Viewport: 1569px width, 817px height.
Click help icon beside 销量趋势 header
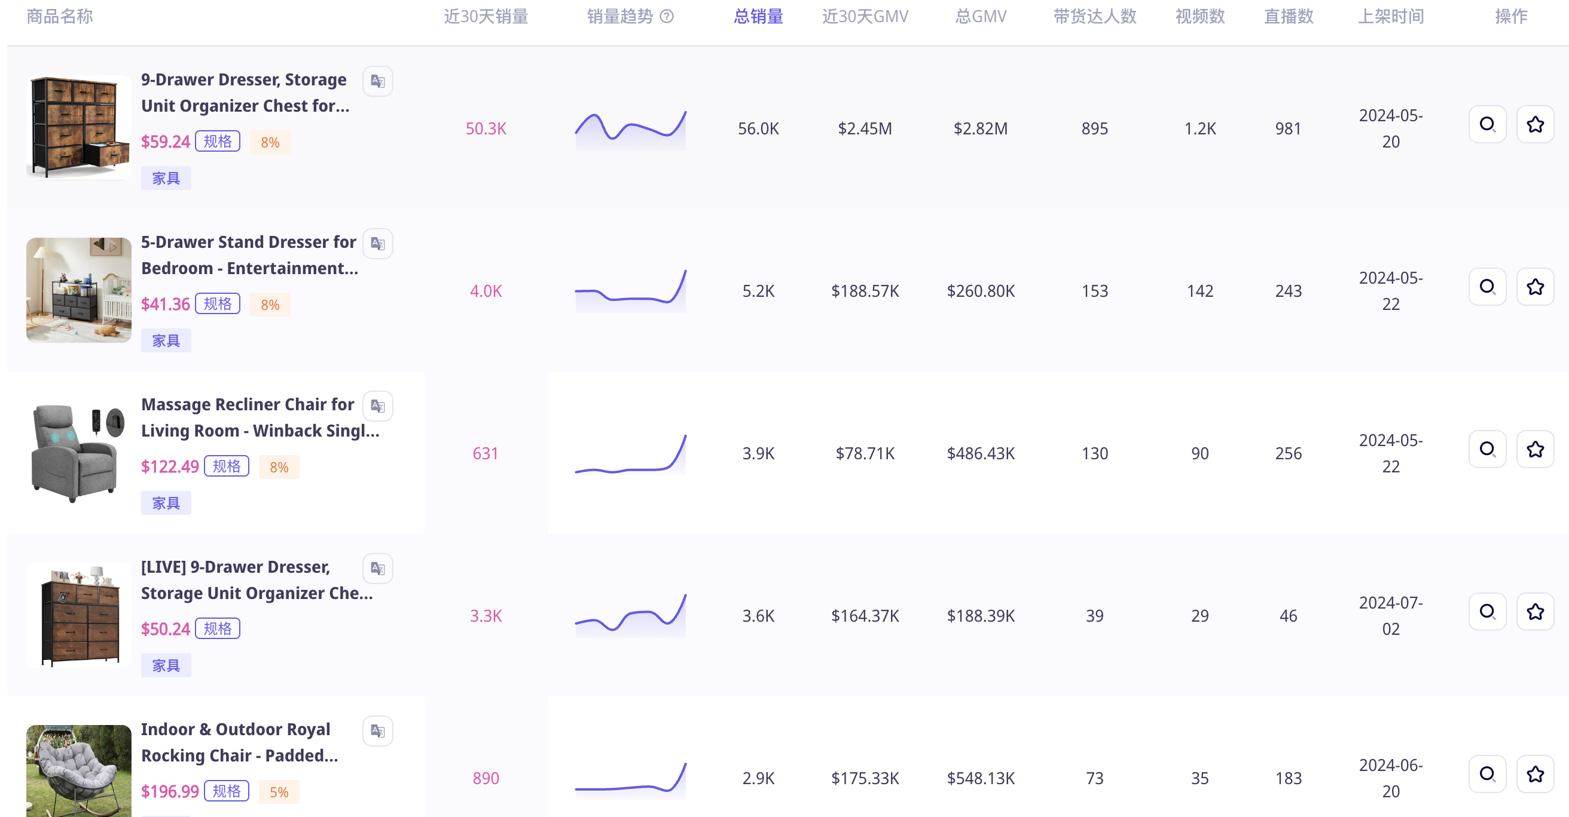[x=667, y=17]
